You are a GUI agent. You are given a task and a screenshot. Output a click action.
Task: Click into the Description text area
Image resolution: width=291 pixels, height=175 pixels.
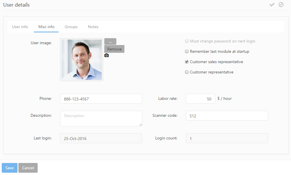[101, 118]
